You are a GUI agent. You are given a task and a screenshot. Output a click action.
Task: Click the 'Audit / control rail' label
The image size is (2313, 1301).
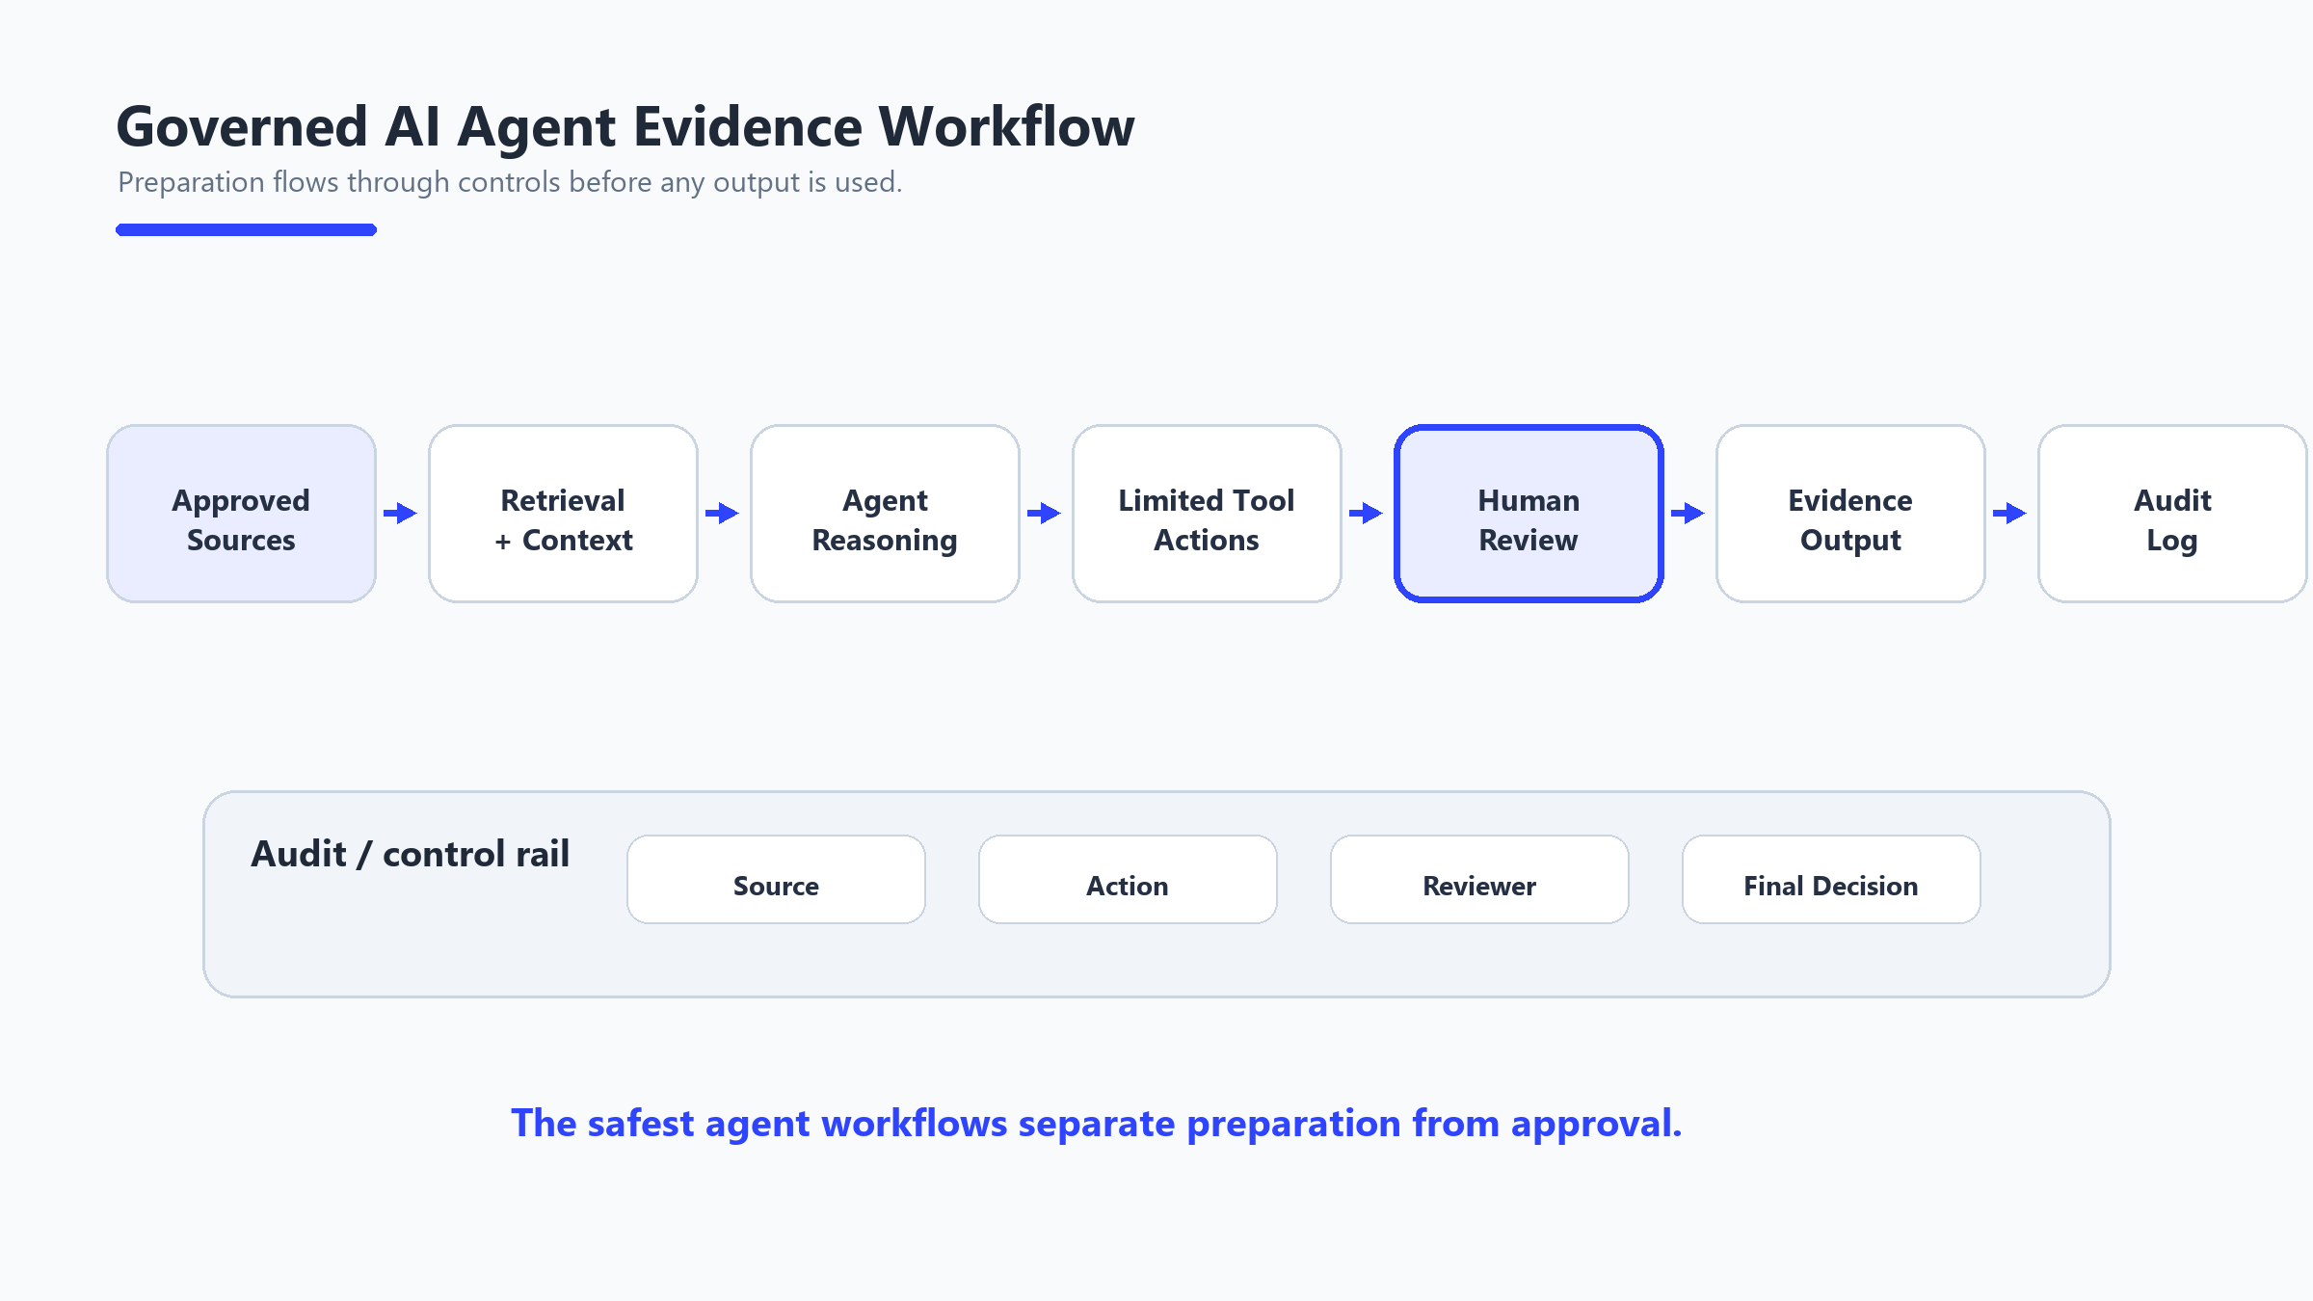pos(410,854)
